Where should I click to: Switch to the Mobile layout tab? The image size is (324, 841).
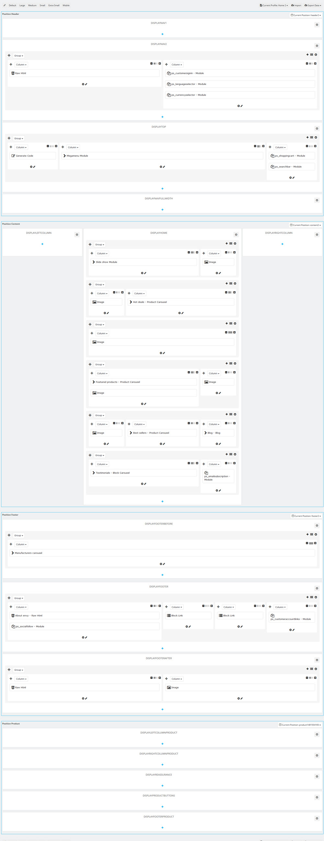[x=66, y=5]
